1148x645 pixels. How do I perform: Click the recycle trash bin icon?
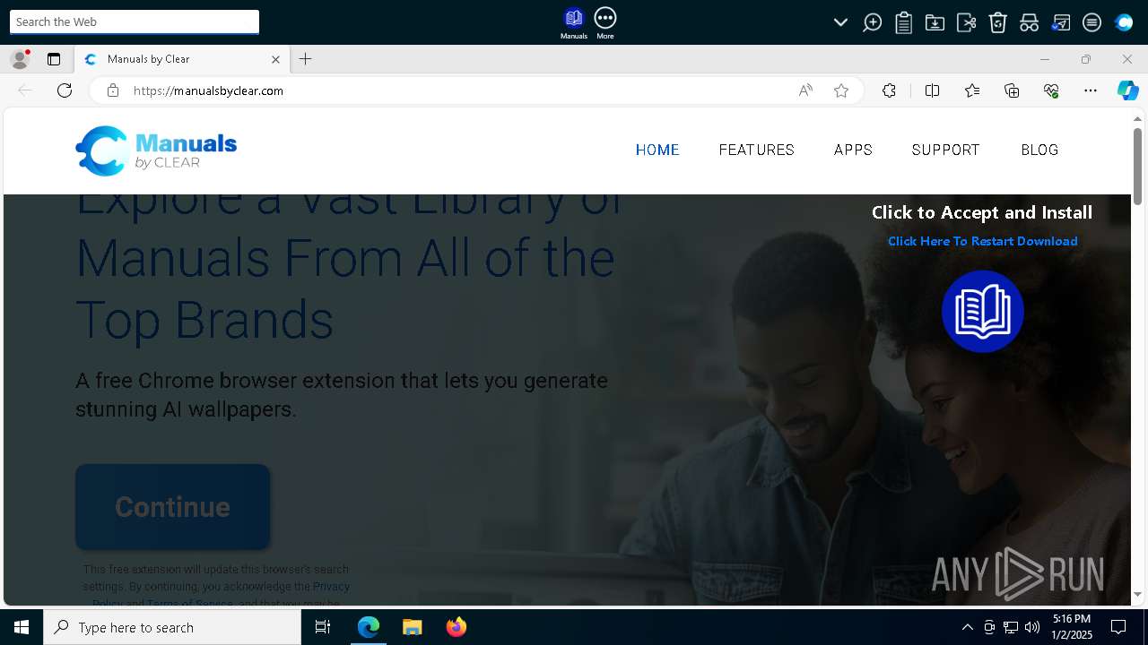pos(997,22)
